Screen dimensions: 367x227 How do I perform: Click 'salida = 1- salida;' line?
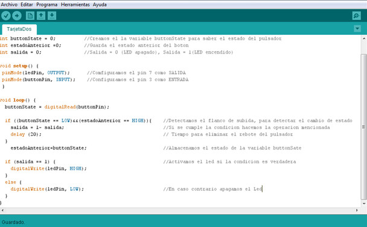click(37, 127)
